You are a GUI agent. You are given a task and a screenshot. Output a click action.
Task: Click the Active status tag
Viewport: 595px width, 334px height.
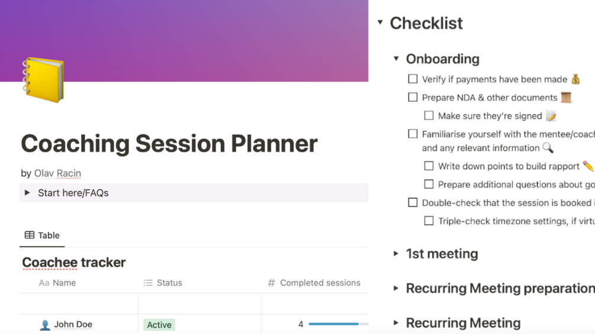pyautogui.click(x=159, y=325)
